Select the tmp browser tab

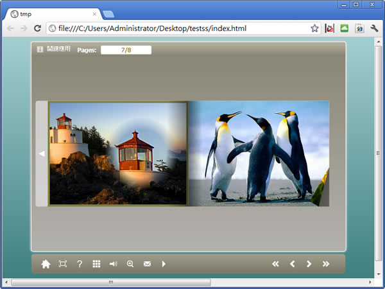(x=53, y=14)
